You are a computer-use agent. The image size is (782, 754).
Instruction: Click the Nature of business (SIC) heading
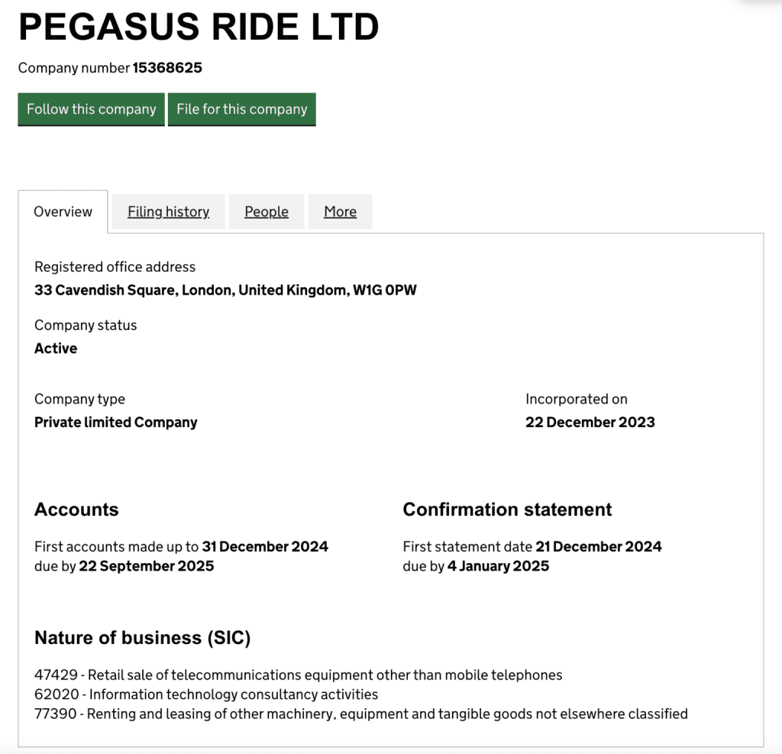(142, 638)
